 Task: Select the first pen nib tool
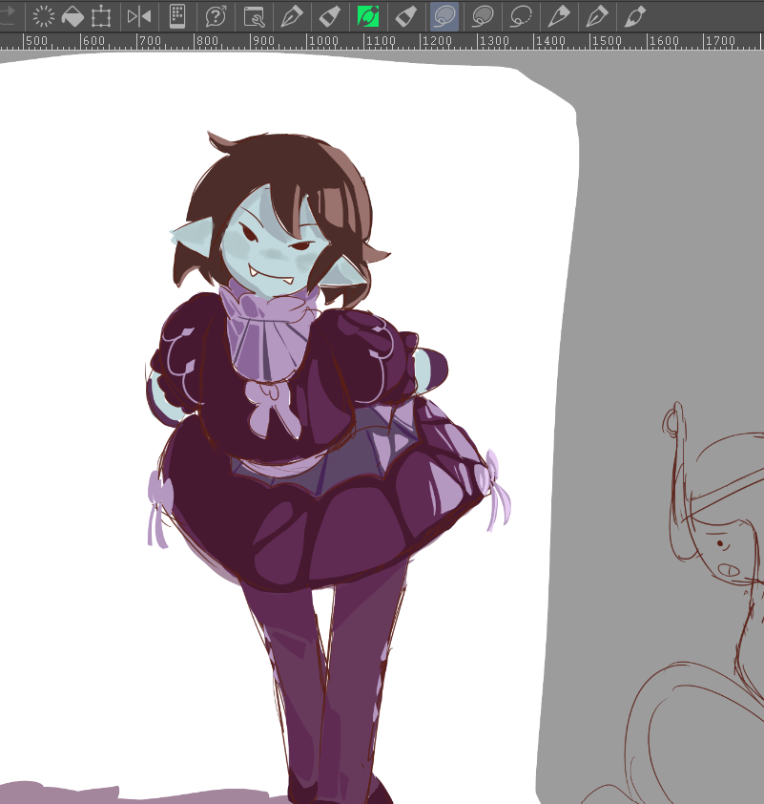[x=292, y=16]
